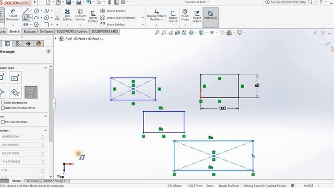Select the Center Rectangle type
This screenshot has width=334, height=188.
pyautogui.click(x=15, y=78)
